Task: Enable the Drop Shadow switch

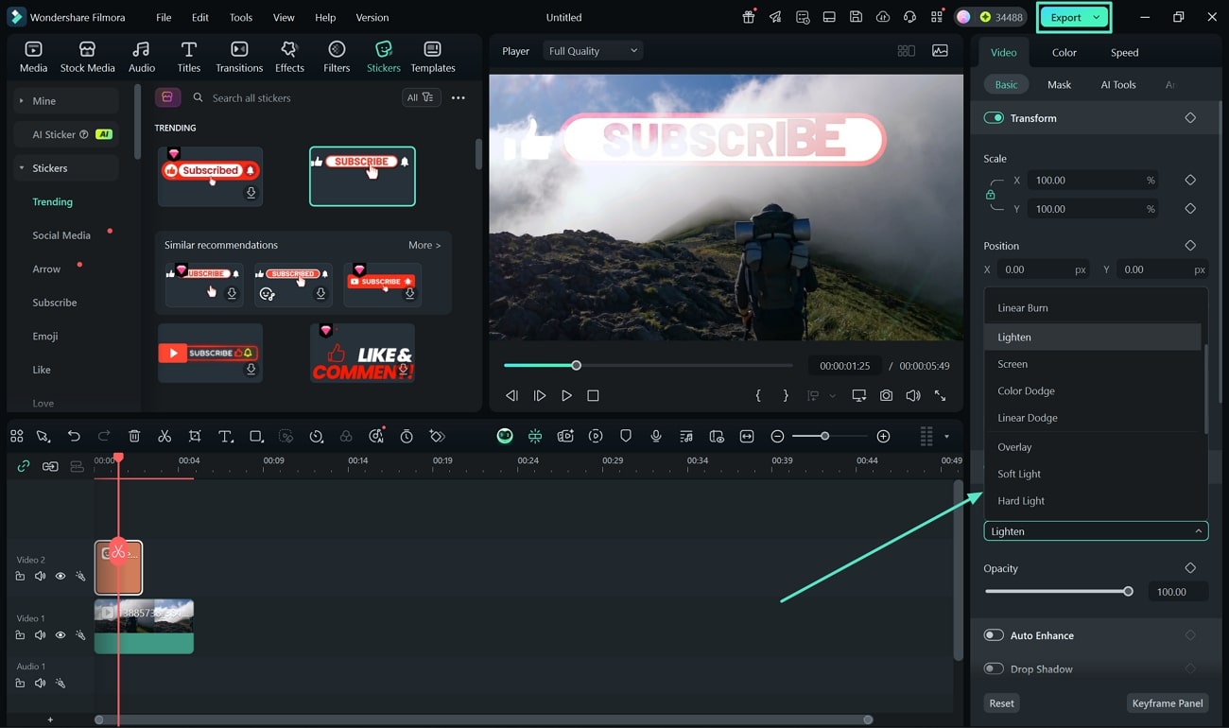Action: [994, 668]
